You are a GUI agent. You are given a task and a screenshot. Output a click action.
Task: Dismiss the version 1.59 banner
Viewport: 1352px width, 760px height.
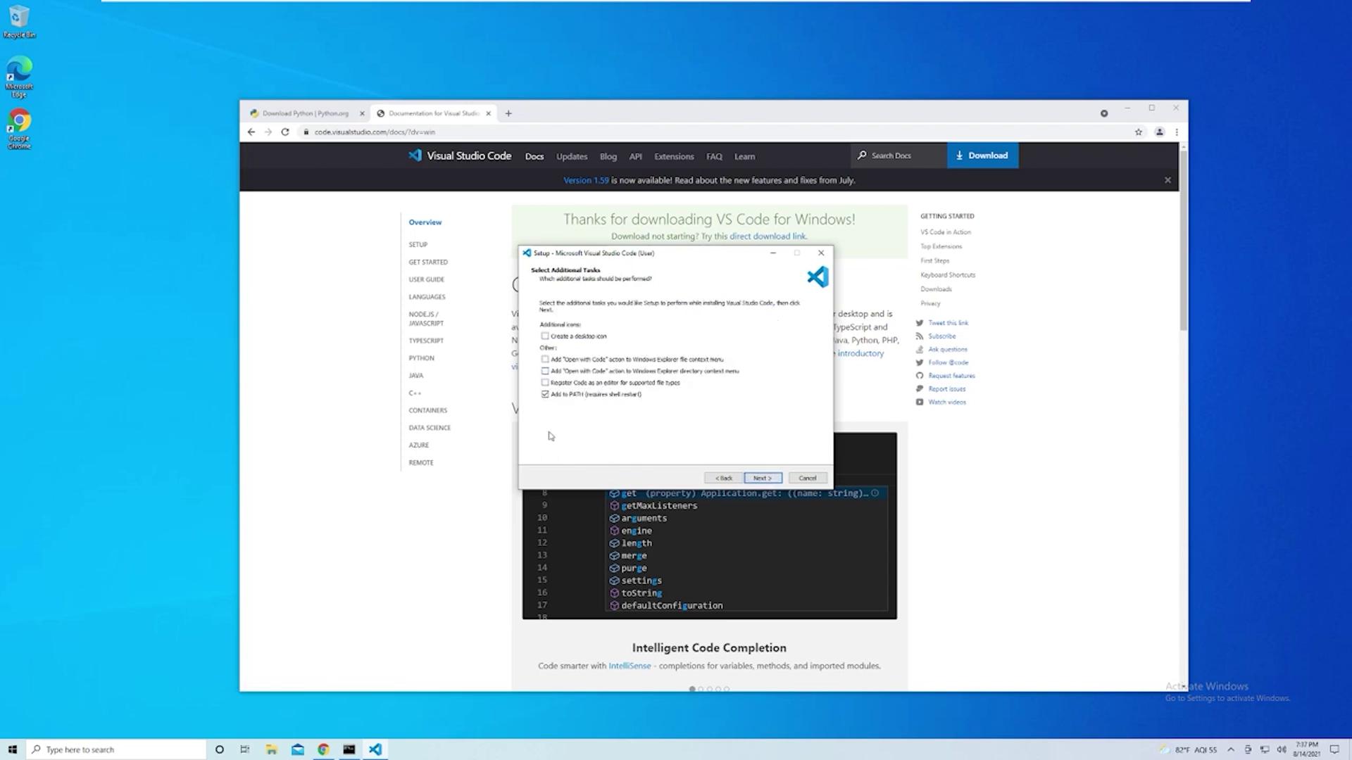[1168, 180]
